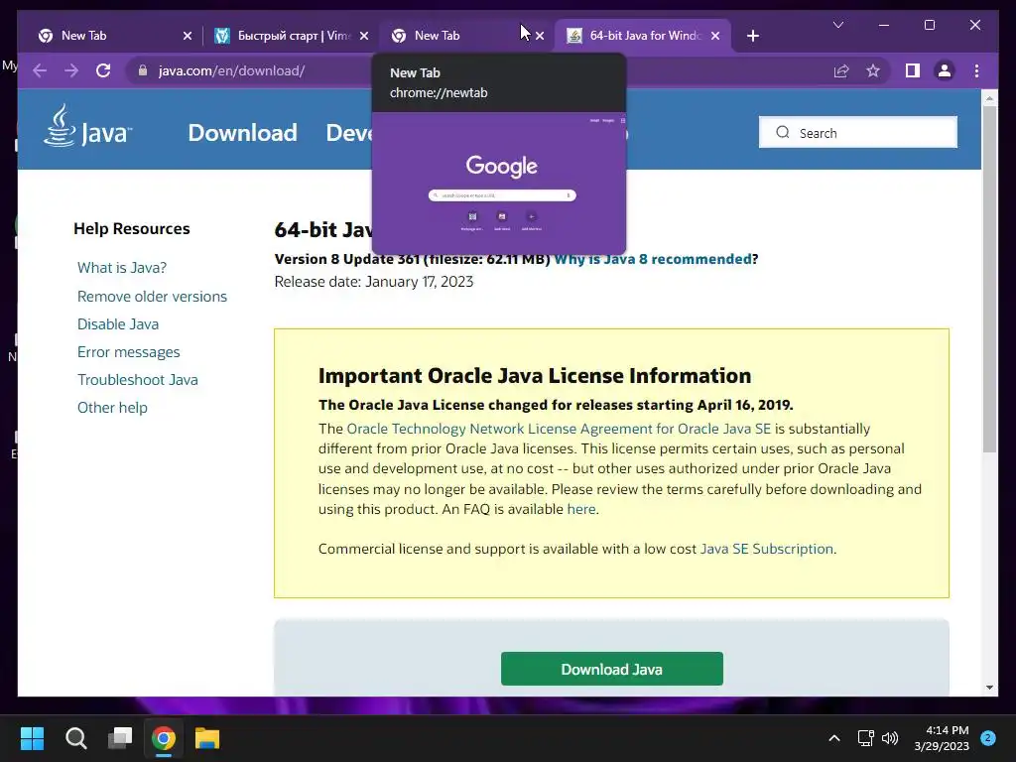Image resolution: width=1016 pixels, height=762 pixels.
Task: Open the Chrome three-dot menu
Action: pos(976,70)
